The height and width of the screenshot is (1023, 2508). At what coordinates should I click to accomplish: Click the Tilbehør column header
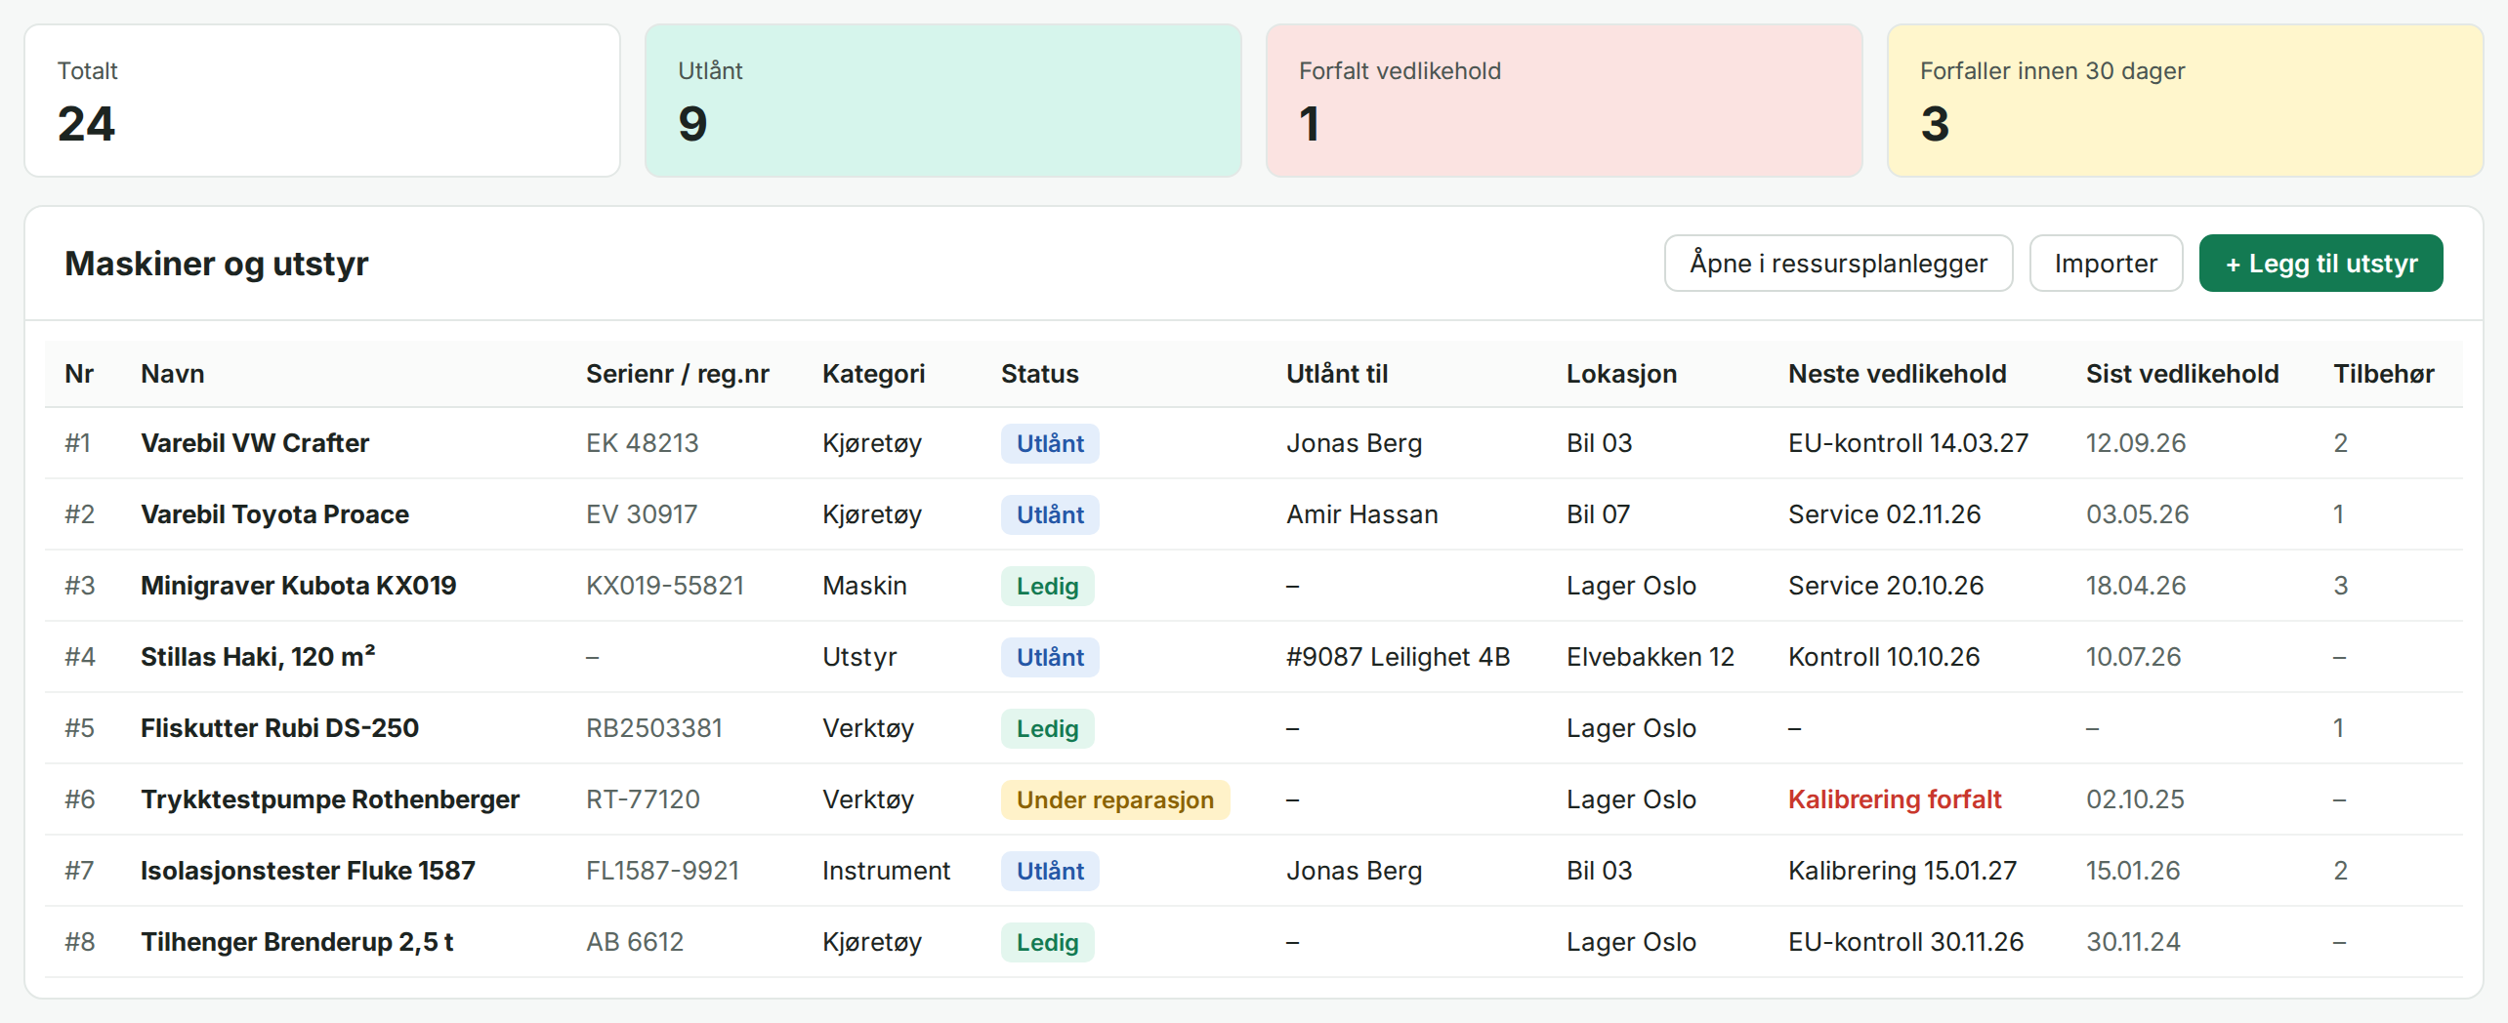(2383, 374)
